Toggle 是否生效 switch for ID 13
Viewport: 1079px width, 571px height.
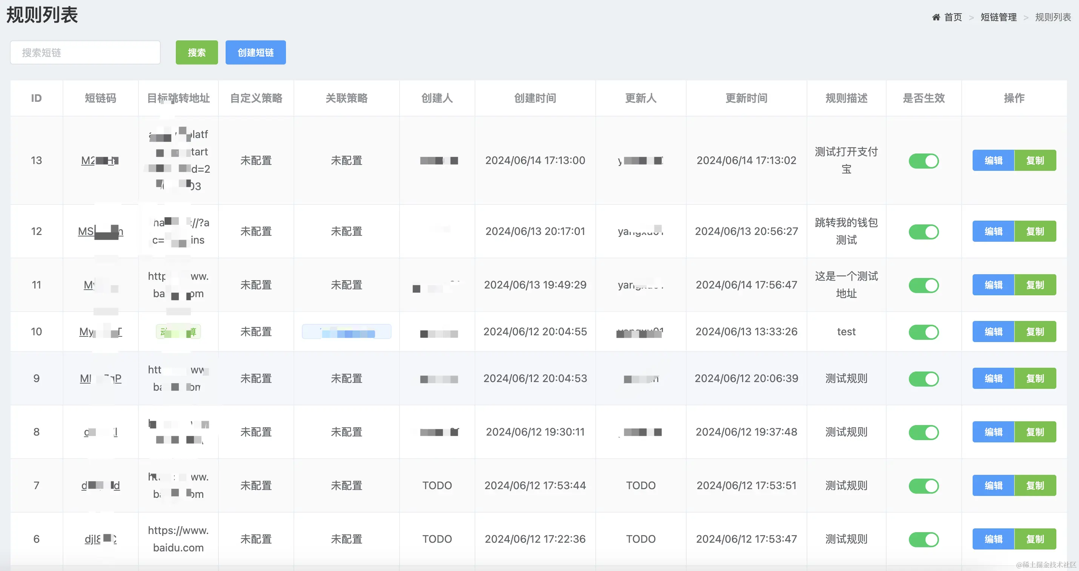tap(923, 161)
